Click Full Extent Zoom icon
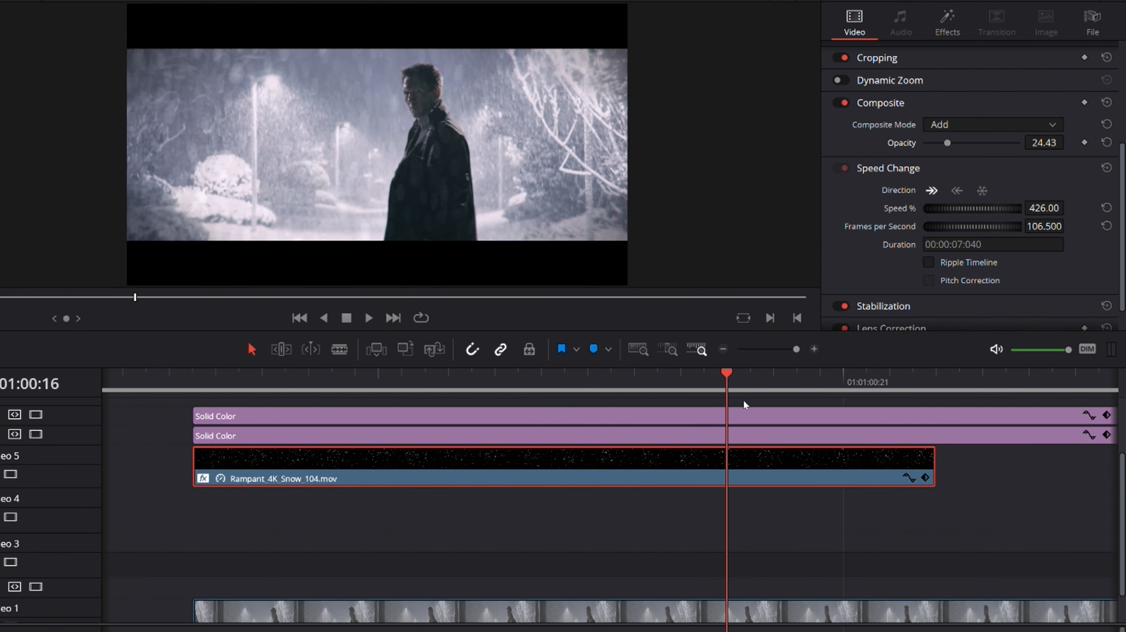 click(x=638, y=350)
